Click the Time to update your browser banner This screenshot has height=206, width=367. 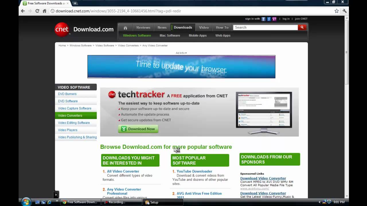click(181, 67)
